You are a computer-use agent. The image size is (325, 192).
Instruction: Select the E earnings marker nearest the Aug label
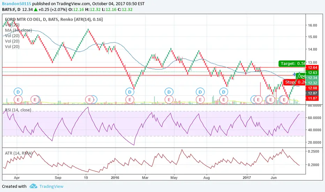pos(200,99)
